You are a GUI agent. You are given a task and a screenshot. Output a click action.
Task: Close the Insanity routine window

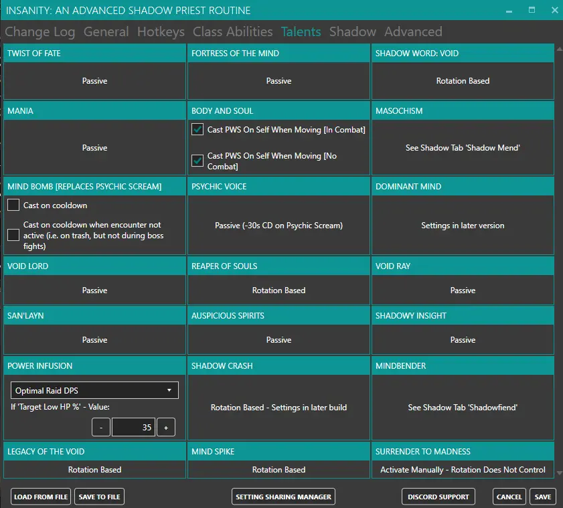555,10
